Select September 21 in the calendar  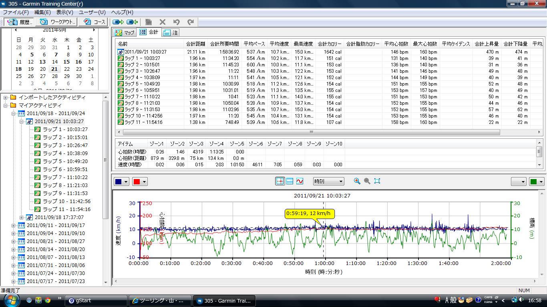[54, 69]
